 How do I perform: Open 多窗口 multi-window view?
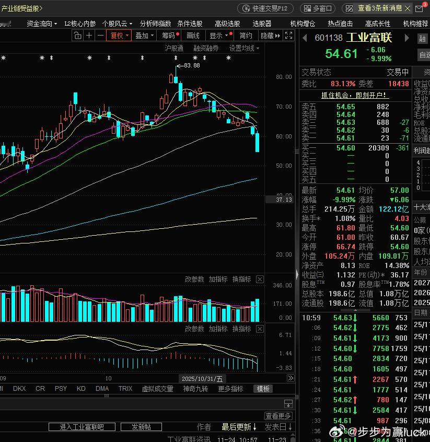pos(318,8)
